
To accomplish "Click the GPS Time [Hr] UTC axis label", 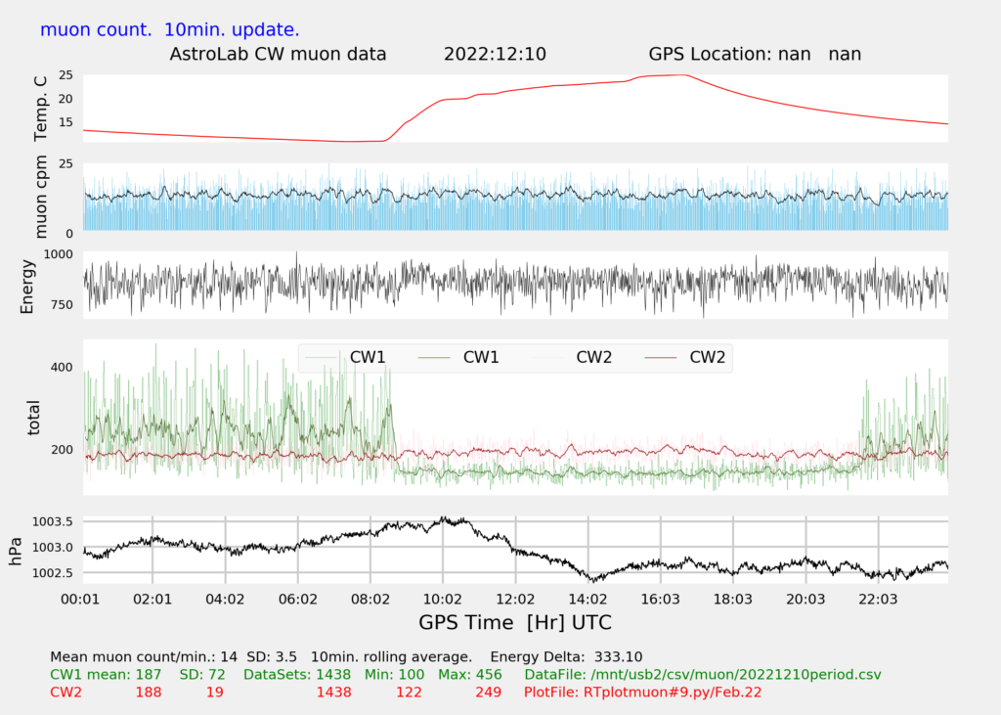I will coord(515,622).
